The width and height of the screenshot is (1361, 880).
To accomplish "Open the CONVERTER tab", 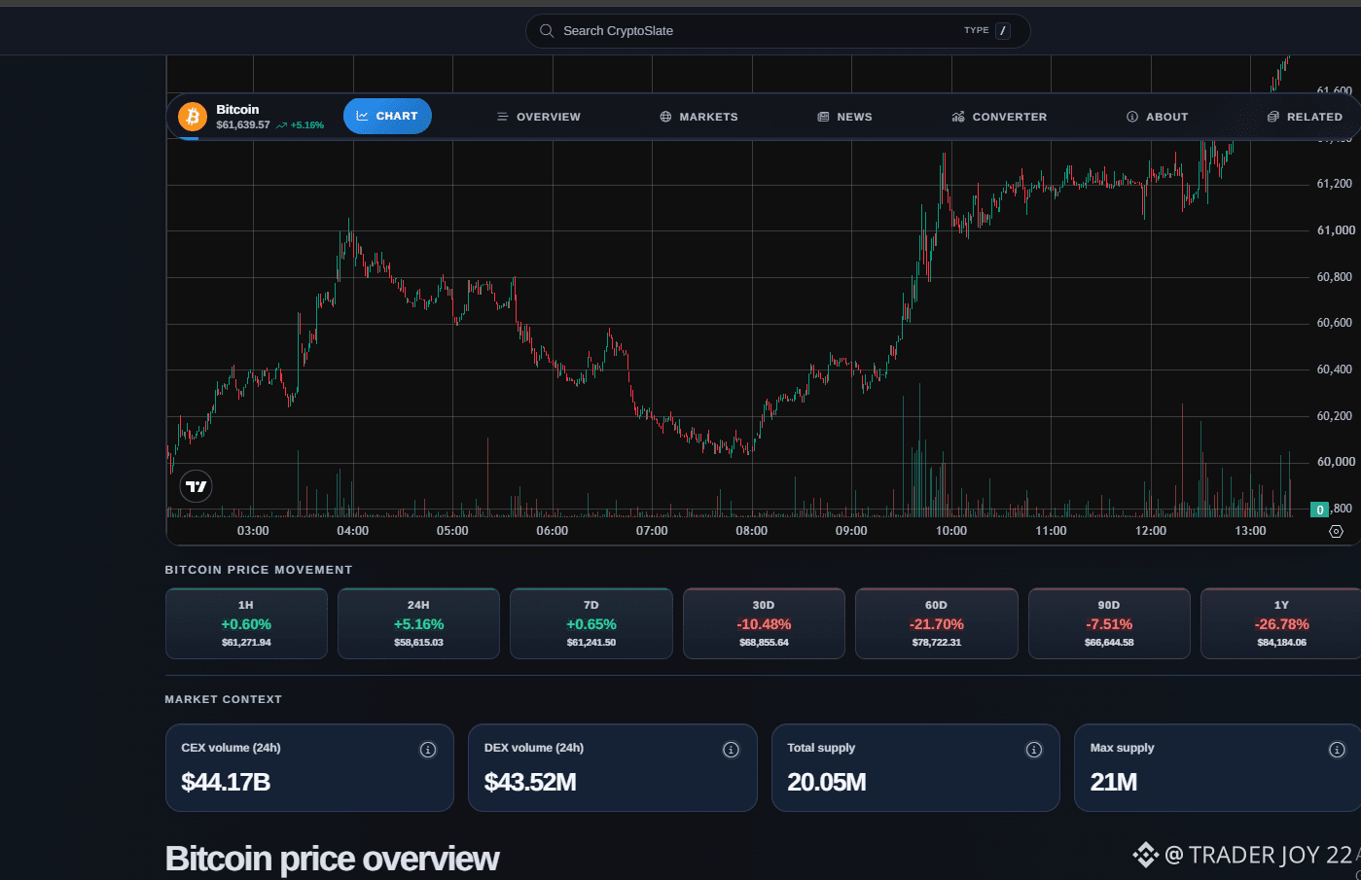I will point(999,117).
